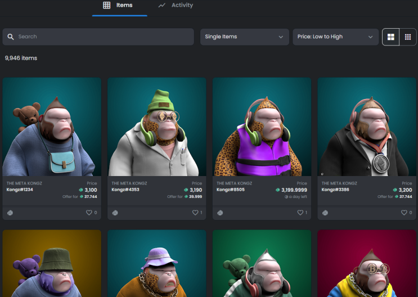Click the chain icon on the Kongz#1234 card
Screen dimensions: 418x297
[10, 213]
